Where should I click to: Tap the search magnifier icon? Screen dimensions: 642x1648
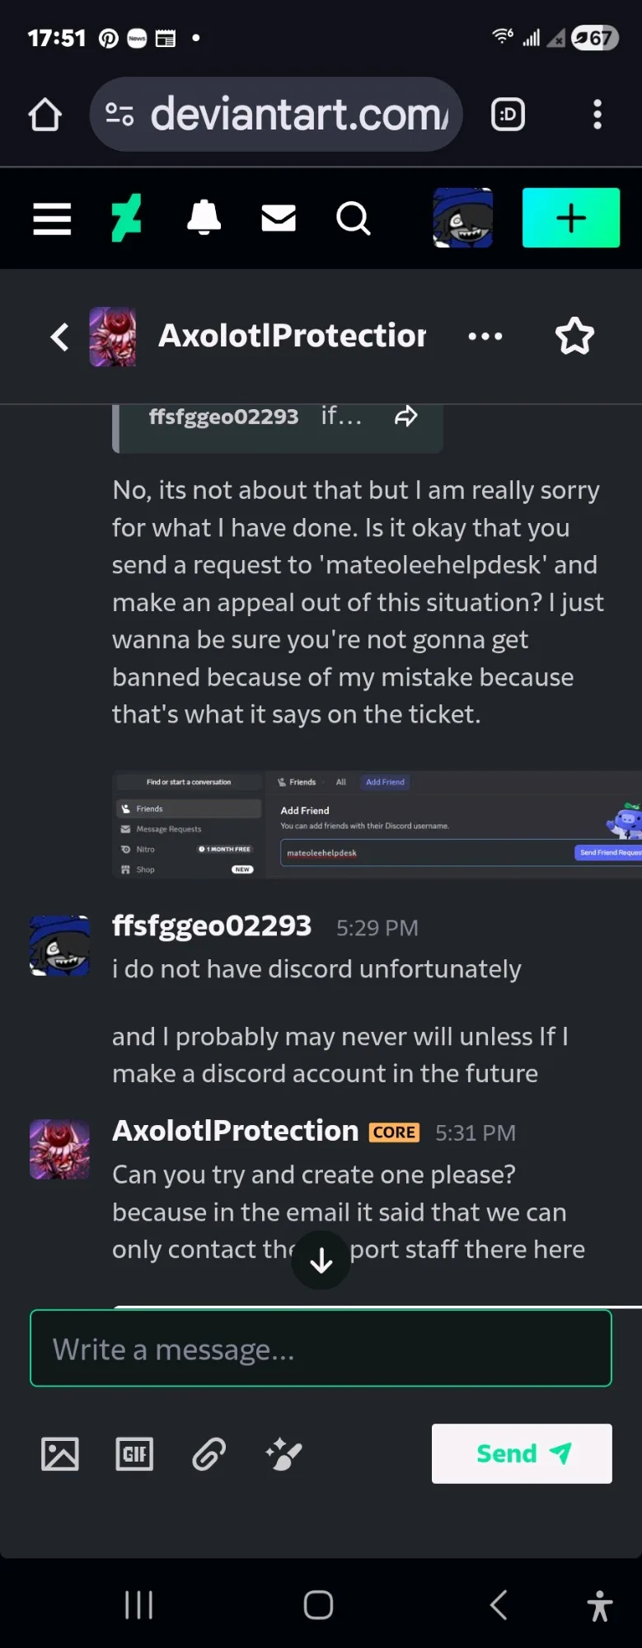pos(353,219)
